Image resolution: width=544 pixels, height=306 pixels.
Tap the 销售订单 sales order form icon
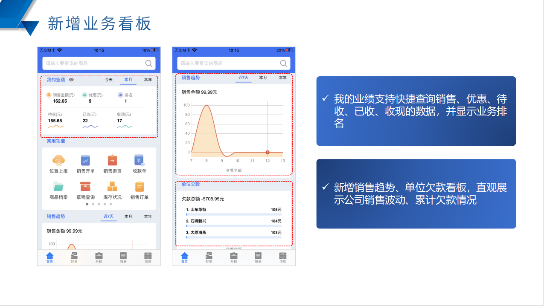pos(139,187)
